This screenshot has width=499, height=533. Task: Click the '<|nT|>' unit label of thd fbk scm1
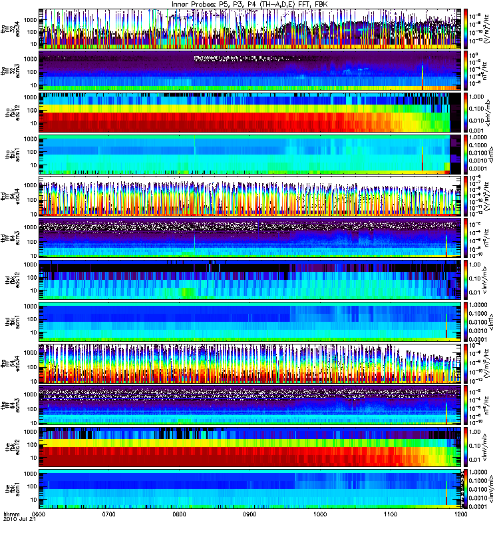click(x=490, y=322)
